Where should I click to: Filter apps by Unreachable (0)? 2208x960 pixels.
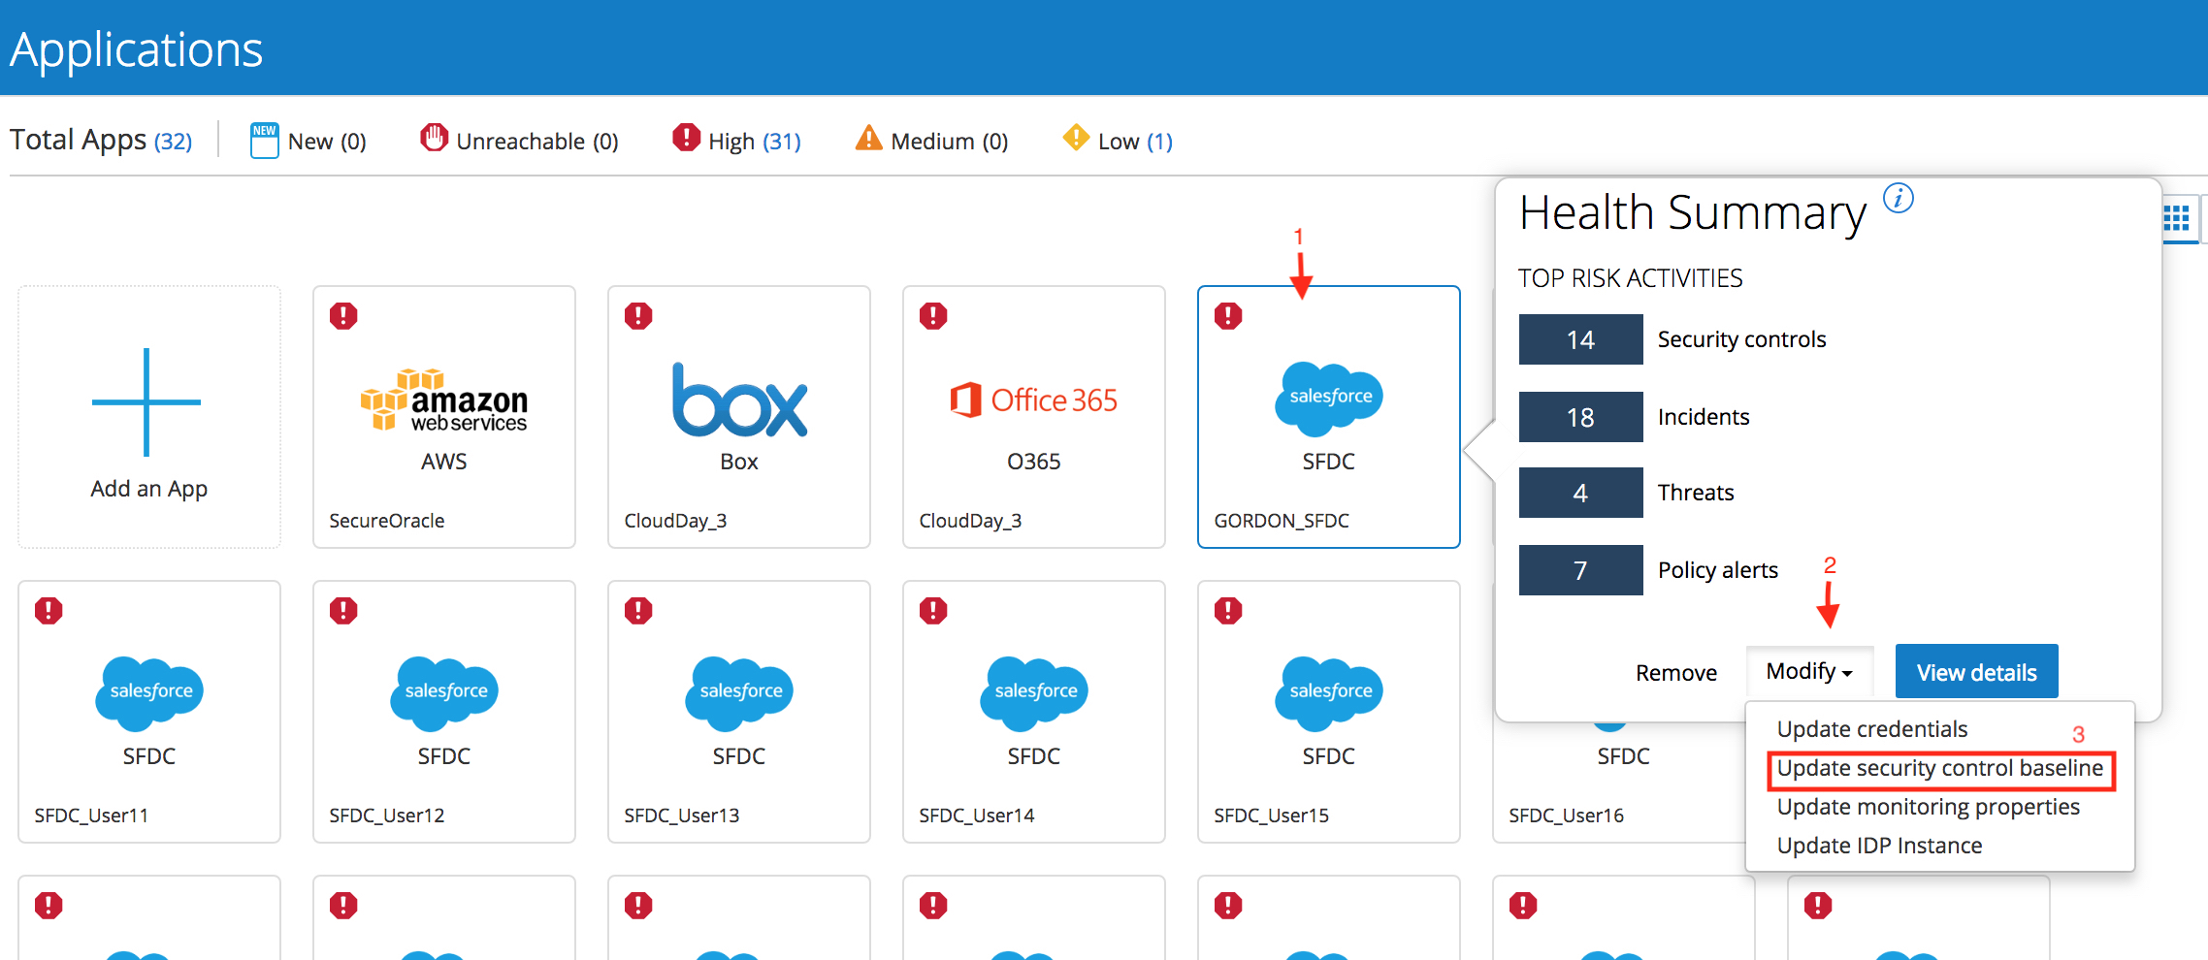point(537,142)
